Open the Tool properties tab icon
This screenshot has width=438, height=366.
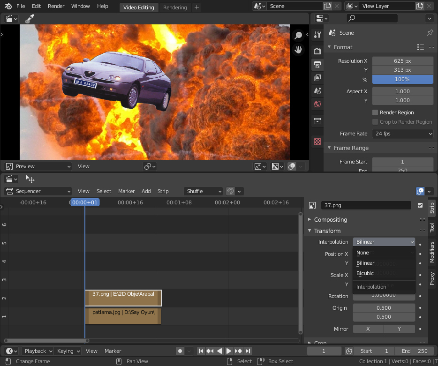coord(317,35)
